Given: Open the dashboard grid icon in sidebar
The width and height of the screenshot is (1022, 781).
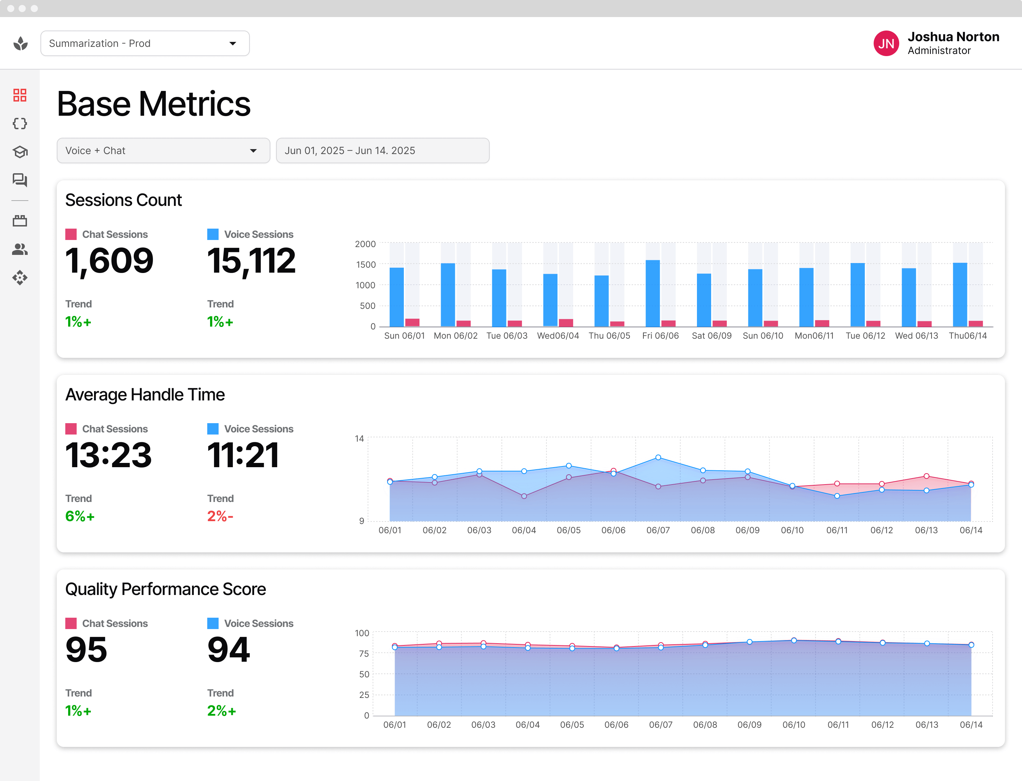Looking at the screenshot, I should click(x=20, y=95).
